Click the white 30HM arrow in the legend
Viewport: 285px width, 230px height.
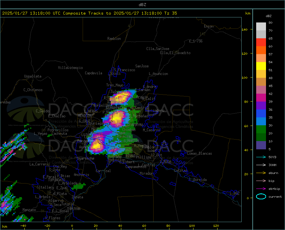click(x=261, y=165)
